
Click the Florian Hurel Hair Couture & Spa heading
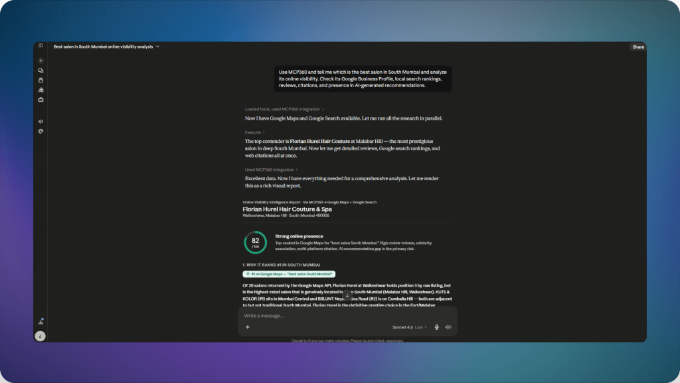point(287,209)
